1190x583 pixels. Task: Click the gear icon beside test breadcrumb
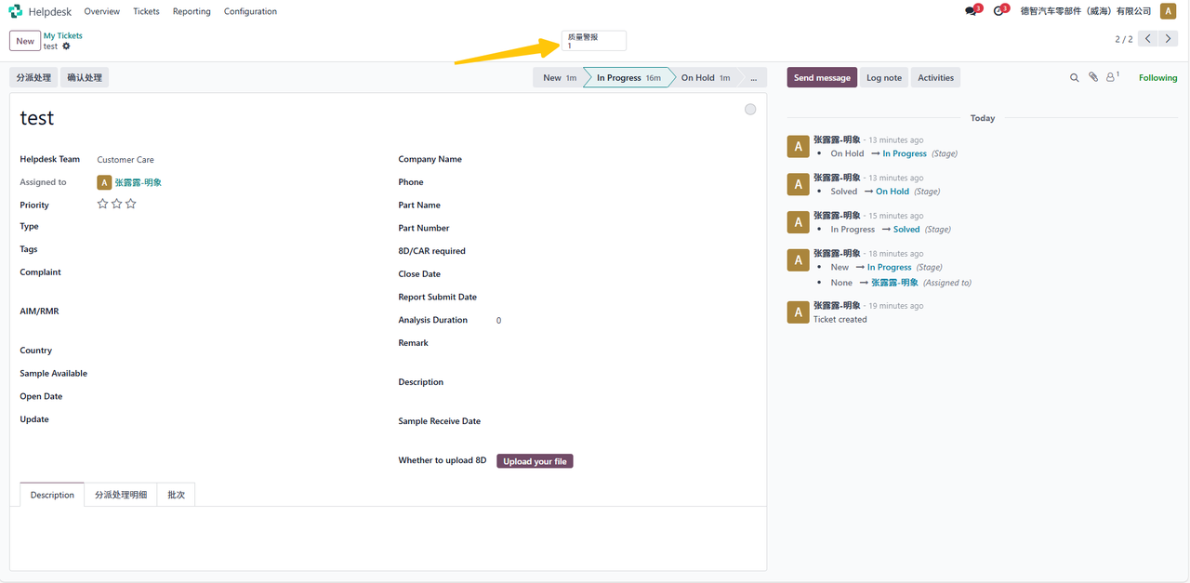[66, 46]
